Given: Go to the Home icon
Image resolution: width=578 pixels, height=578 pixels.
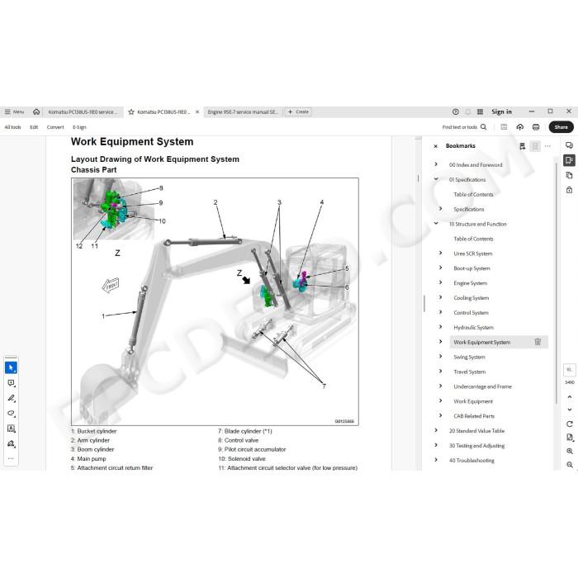Looking at the screenshot, I should [36, 111].
